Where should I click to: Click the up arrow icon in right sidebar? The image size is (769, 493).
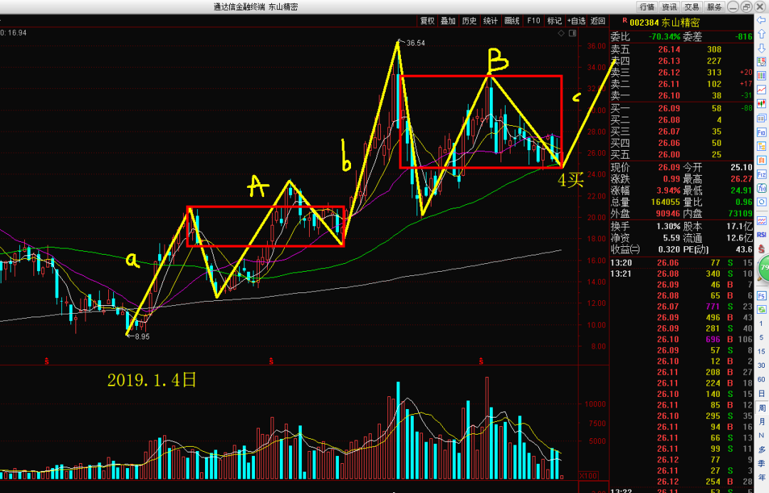pos(762,34)
